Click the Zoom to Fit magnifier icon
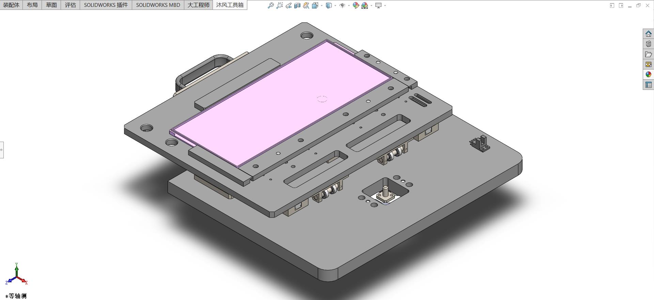 pyautogui.click(x=270, y=5)
